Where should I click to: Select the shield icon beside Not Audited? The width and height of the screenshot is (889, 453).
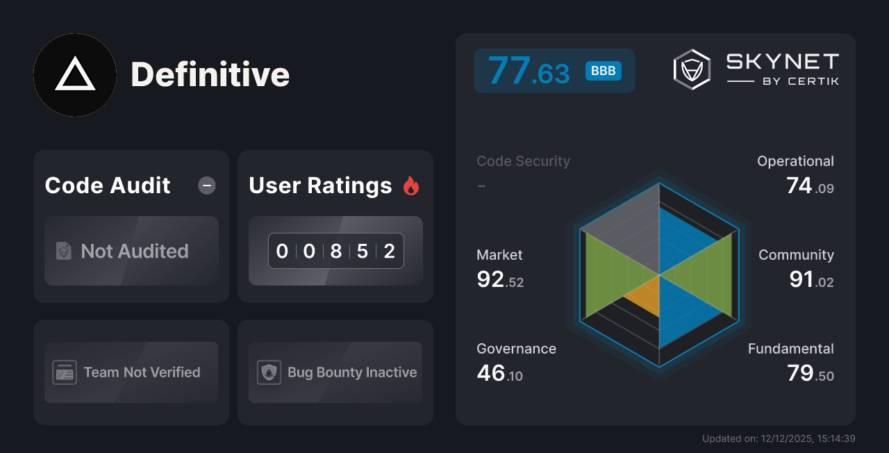click(x=64, y=252)
